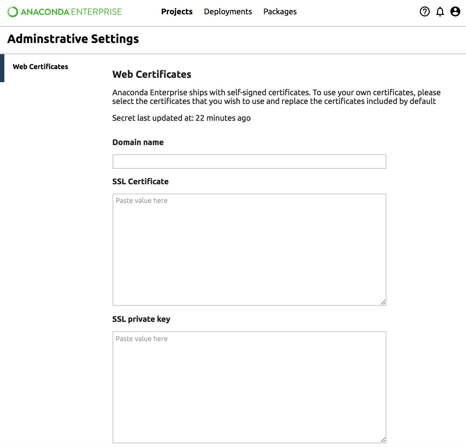Click inside the SSL private key text area
The width and height of the screenshot is (466, 447).
[x=249, y=387]
